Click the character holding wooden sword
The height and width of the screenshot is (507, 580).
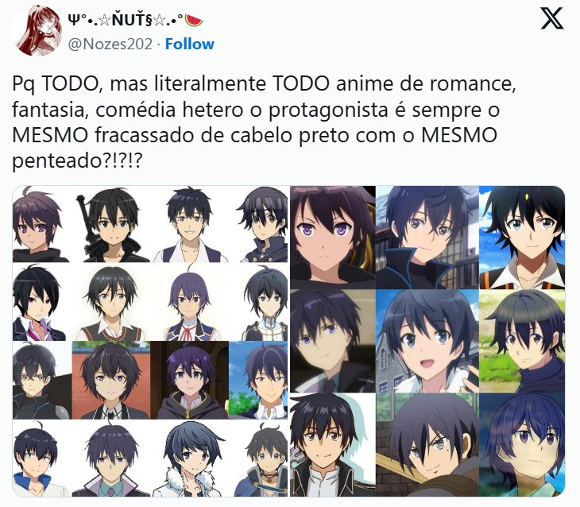(x=427, y=445)
